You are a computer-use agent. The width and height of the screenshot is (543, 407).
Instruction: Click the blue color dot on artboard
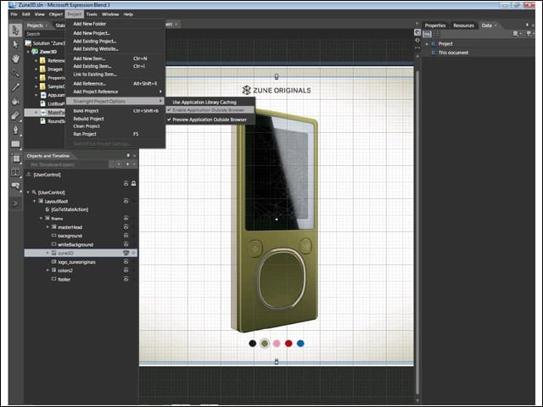pyautogui.click(x=300, y=343)
